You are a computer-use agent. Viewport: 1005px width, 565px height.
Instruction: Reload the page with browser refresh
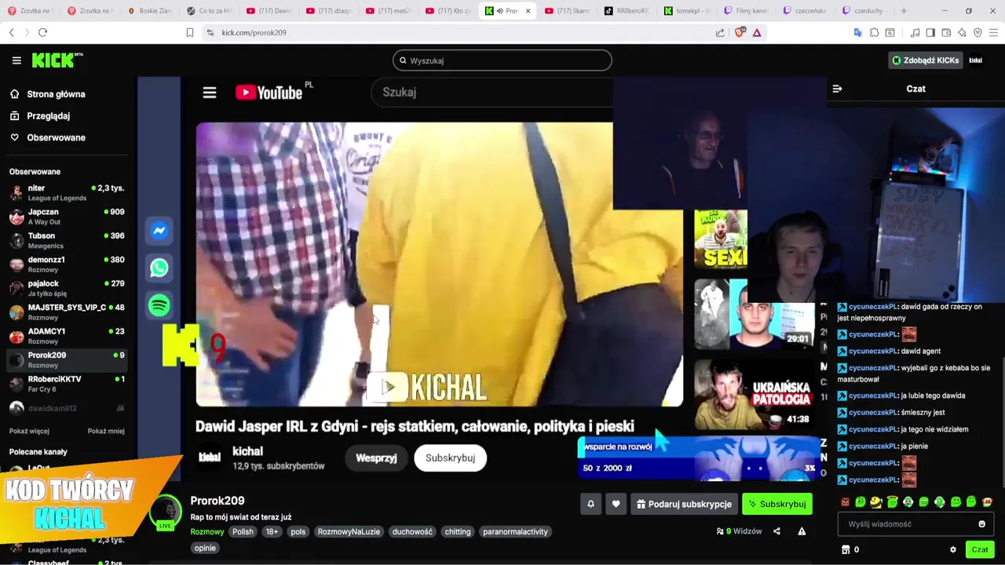coord(42,33)
